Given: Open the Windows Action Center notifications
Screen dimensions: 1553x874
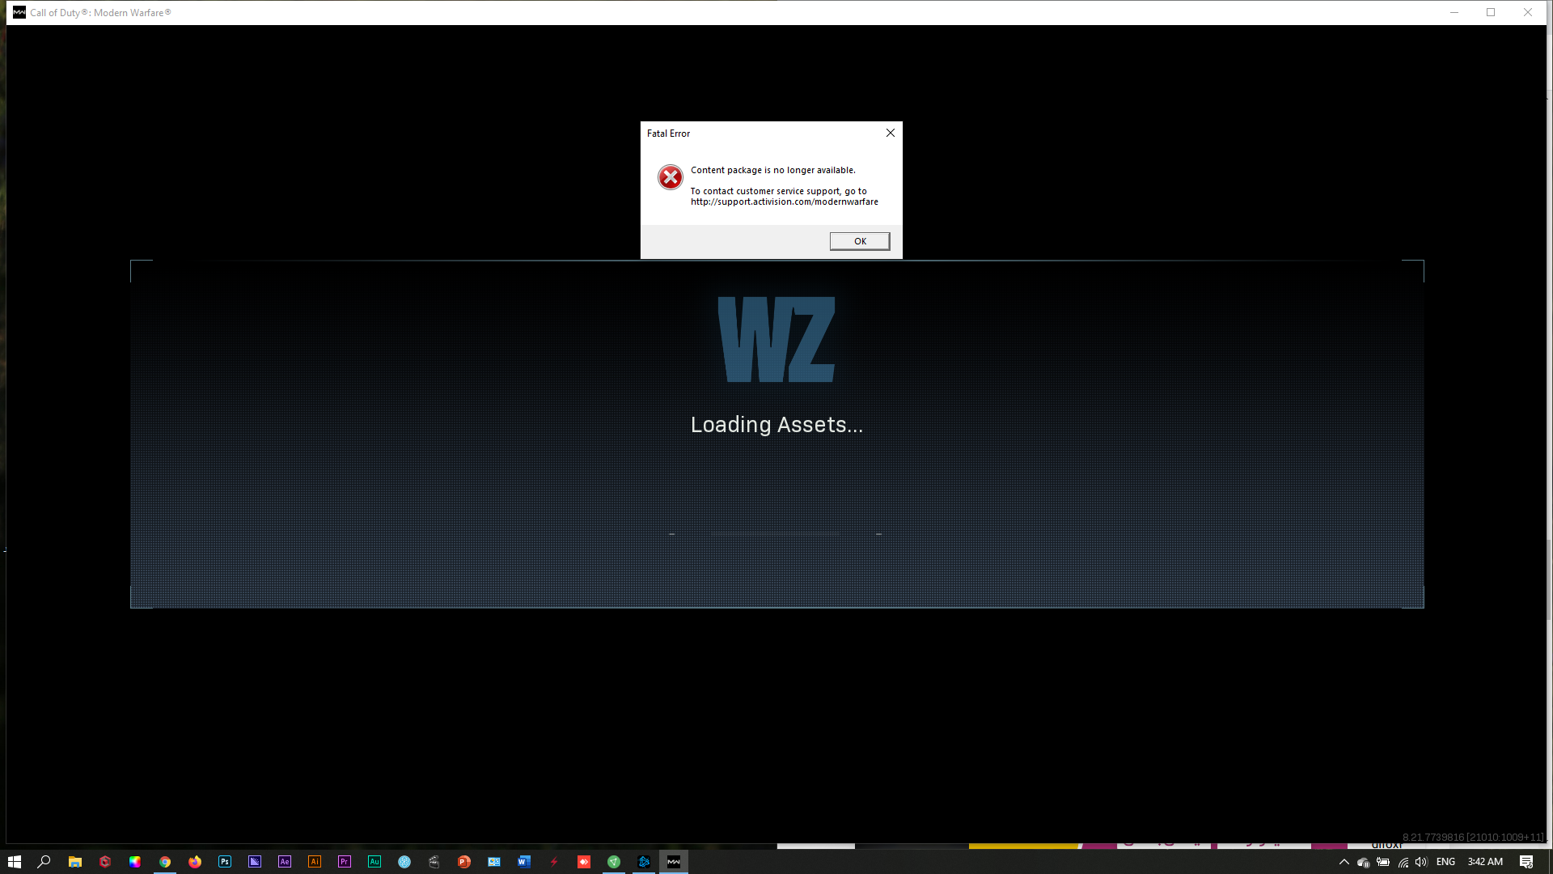Looking at the screenshot, I should [x=1526, y=862].
